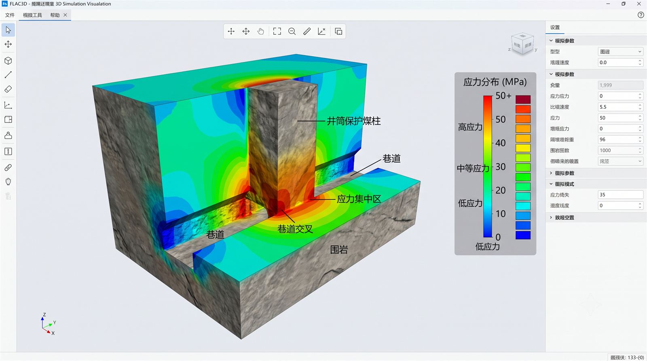Image resolution: width=647 pixels, height=361 pixels.
Task: Activate the four-arrow move tool in left sidebar
Action: (8, 44)
